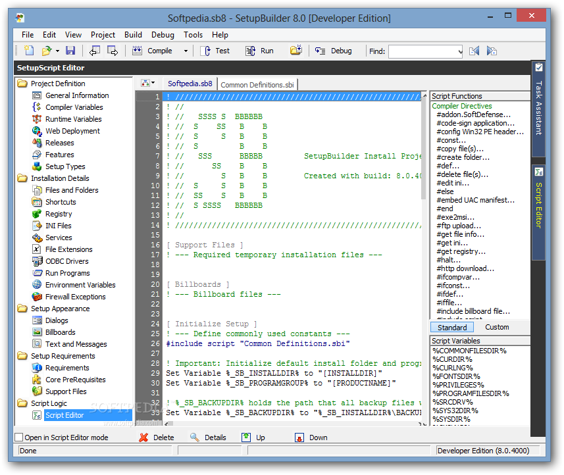Select Text and Messages tree item
The image size is (564, 475).
pyautogui.click(x=76, y=344)
